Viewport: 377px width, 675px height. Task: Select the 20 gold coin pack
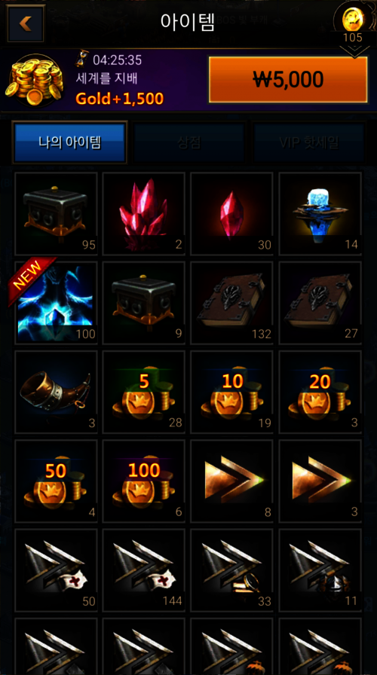[x=320, y=392]
